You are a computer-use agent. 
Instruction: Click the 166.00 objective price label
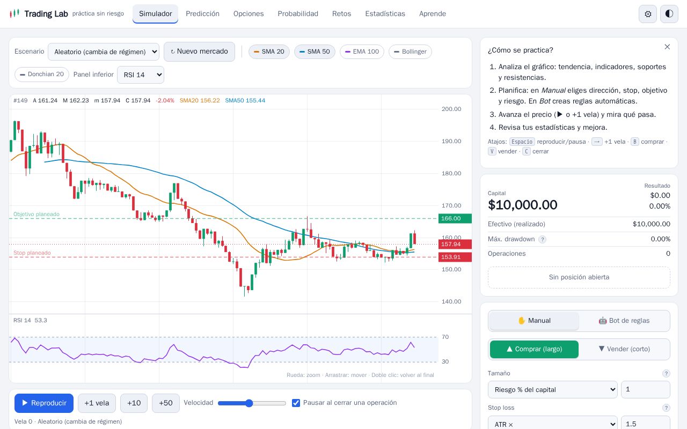tap(455, 219)
